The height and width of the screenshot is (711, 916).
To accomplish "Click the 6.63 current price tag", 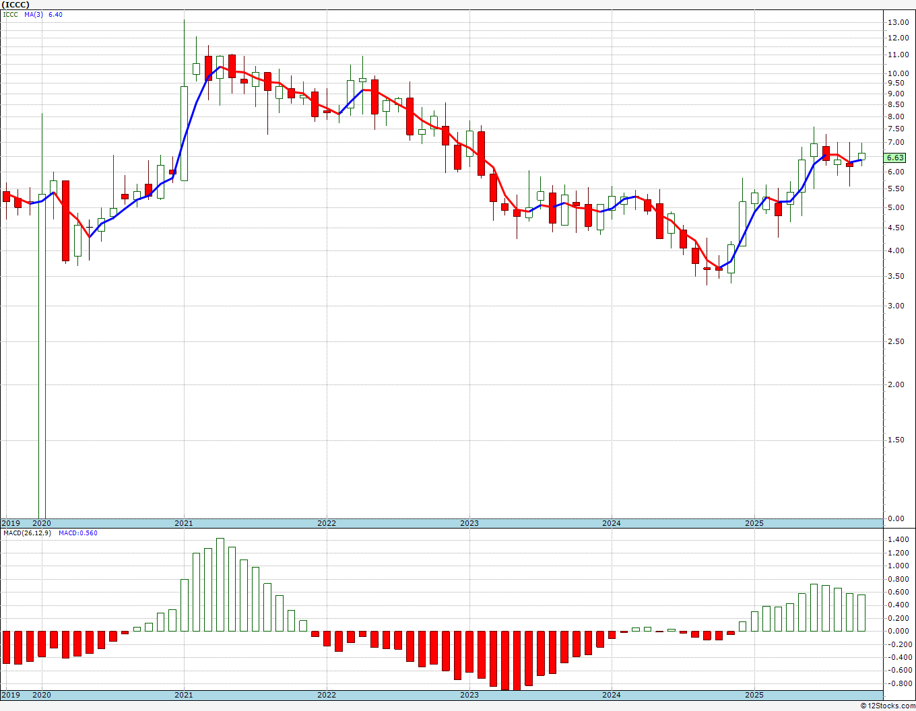I will point(895,158).
